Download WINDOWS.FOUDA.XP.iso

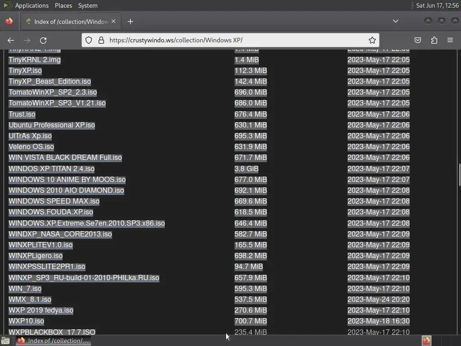click(x=50, y=213)
